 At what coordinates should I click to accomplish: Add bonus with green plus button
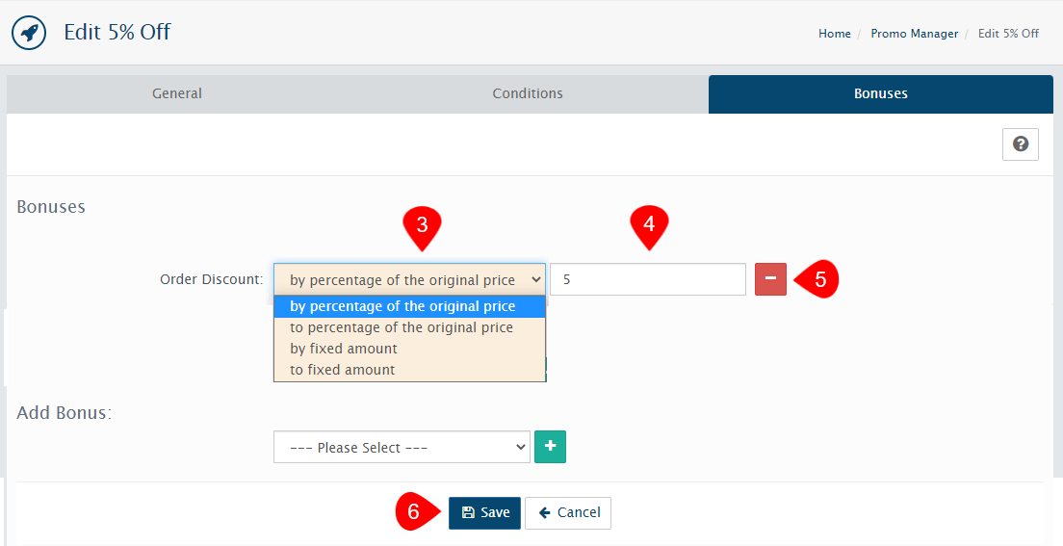click(x=550, y=447)
